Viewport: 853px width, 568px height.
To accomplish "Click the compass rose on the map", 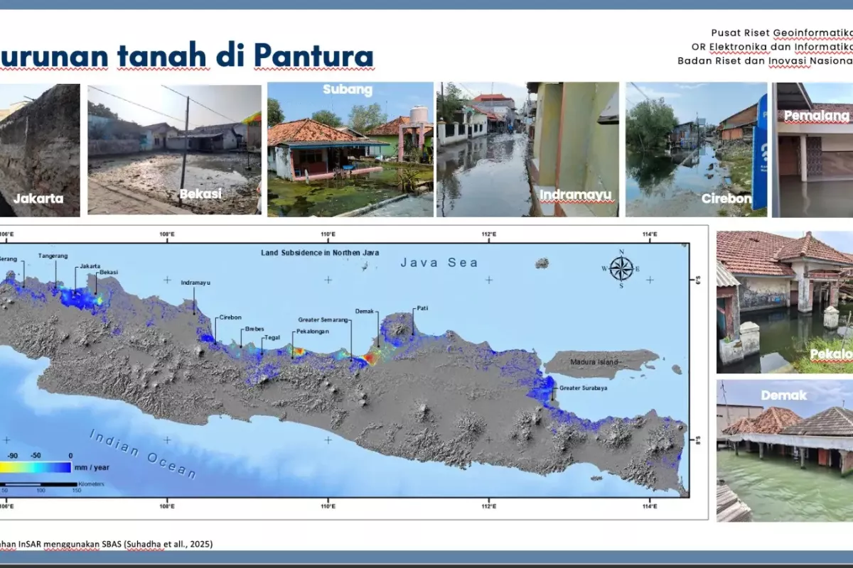I will pos(621,268).
